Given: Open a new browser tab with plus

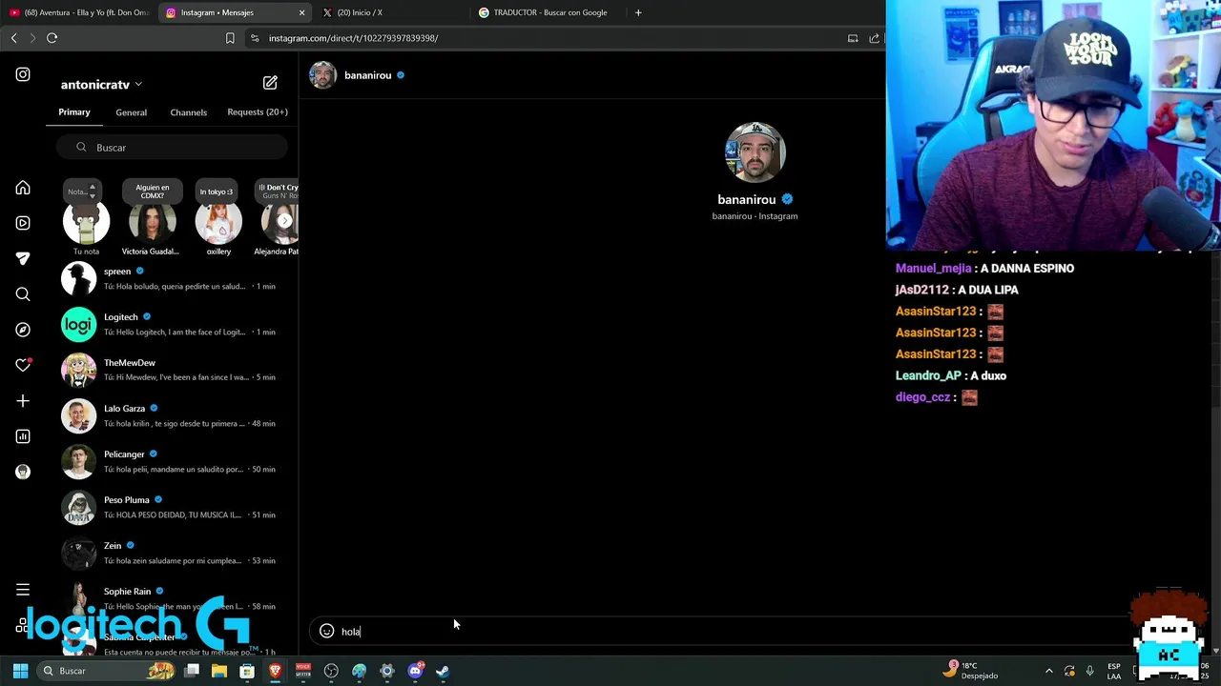Looking at the screenshot, I should [x=638, y=12].
